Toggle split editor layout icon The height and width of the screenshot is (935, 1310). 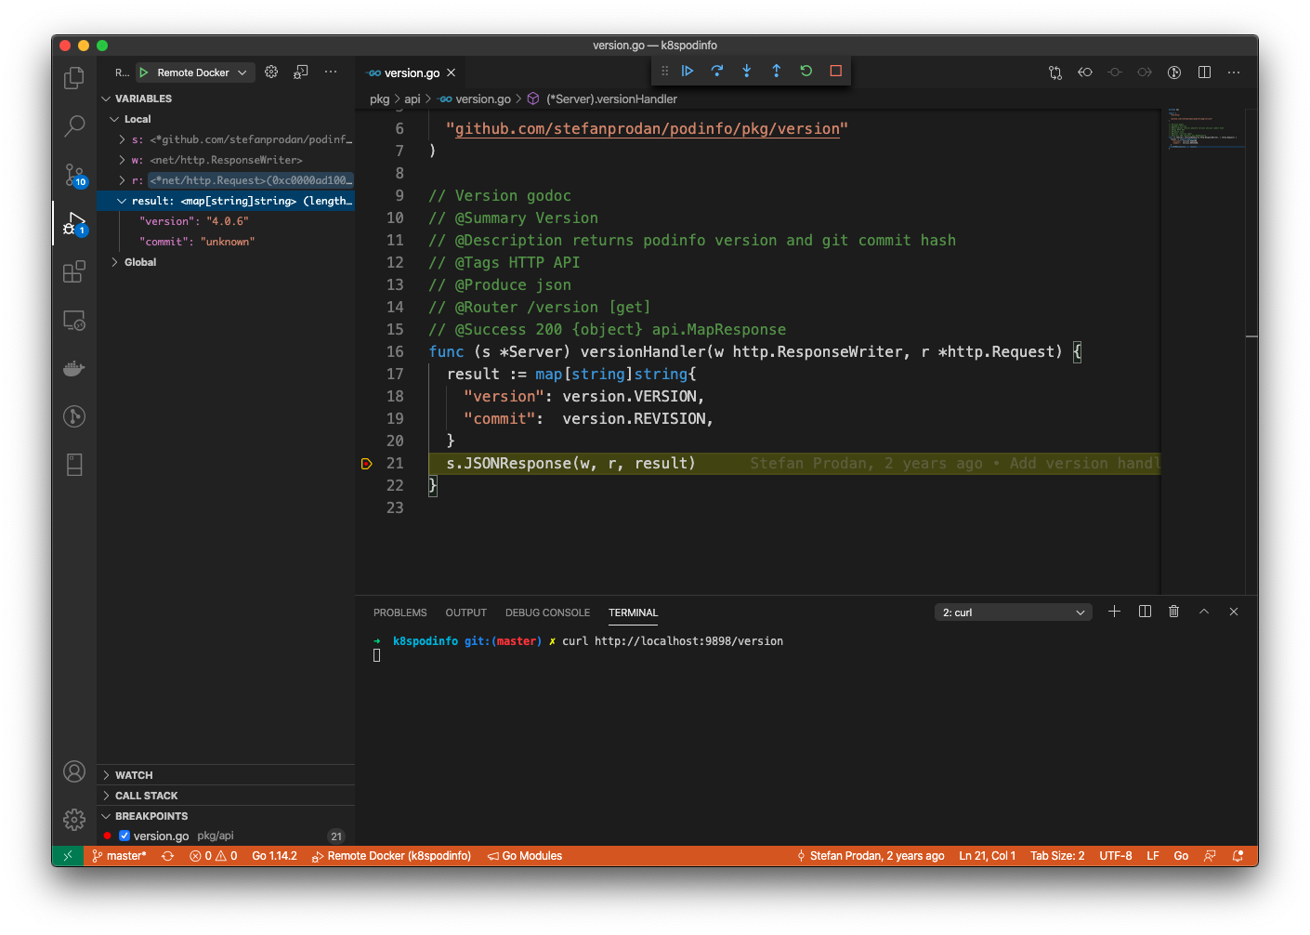coord(1204,72)
